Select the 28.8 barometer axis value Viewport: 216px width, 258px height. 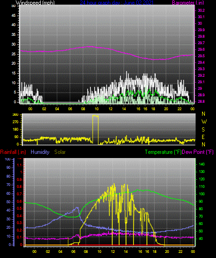(x=201, y=101)
